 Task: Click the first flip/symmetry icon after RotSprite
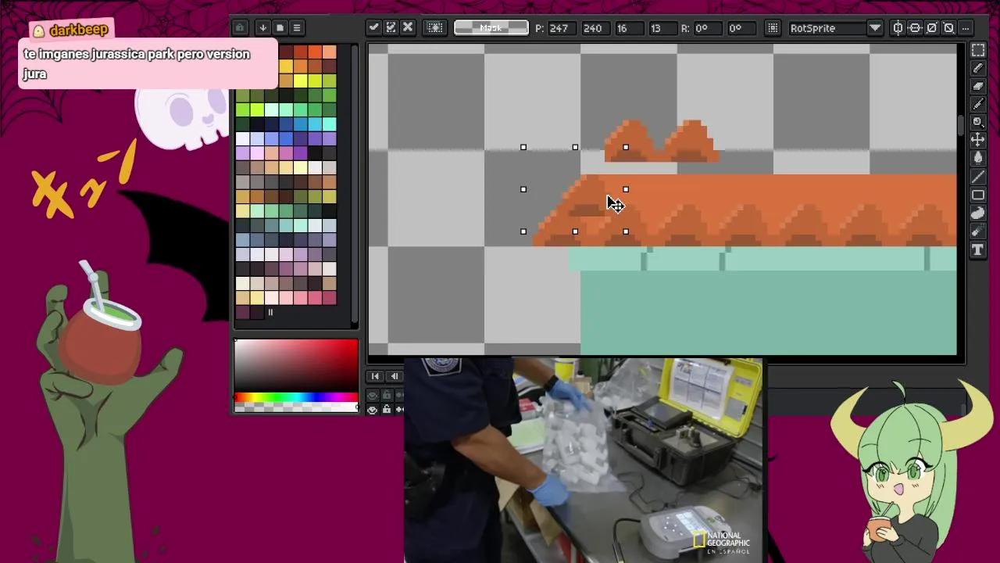898,28
